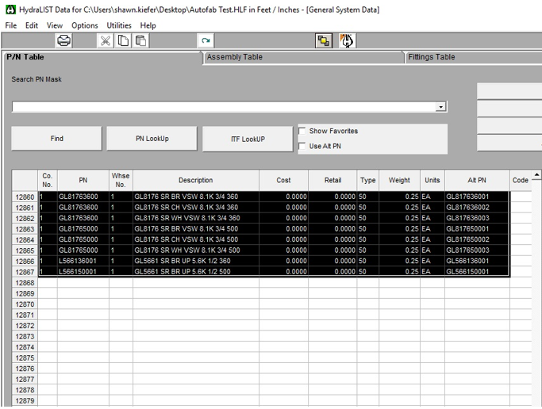The height and width of the screenshot is (409, 542).
Task: Click the Code column header
Action: tap(521, 180)
